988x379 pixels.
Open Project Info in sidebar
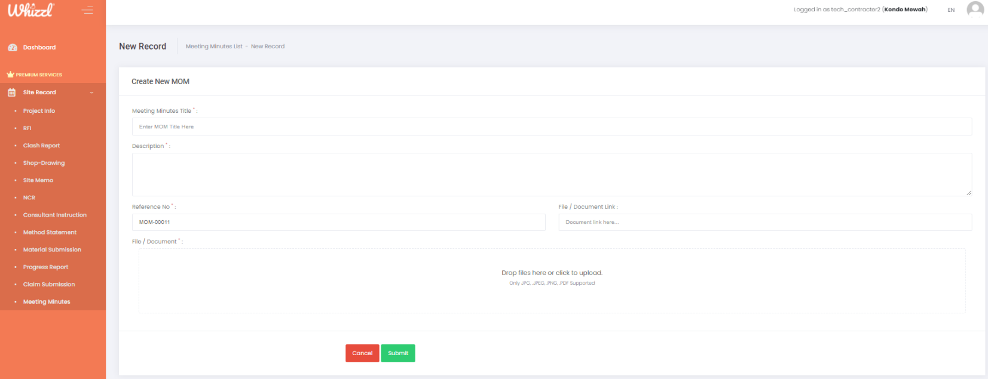(39, 111)
